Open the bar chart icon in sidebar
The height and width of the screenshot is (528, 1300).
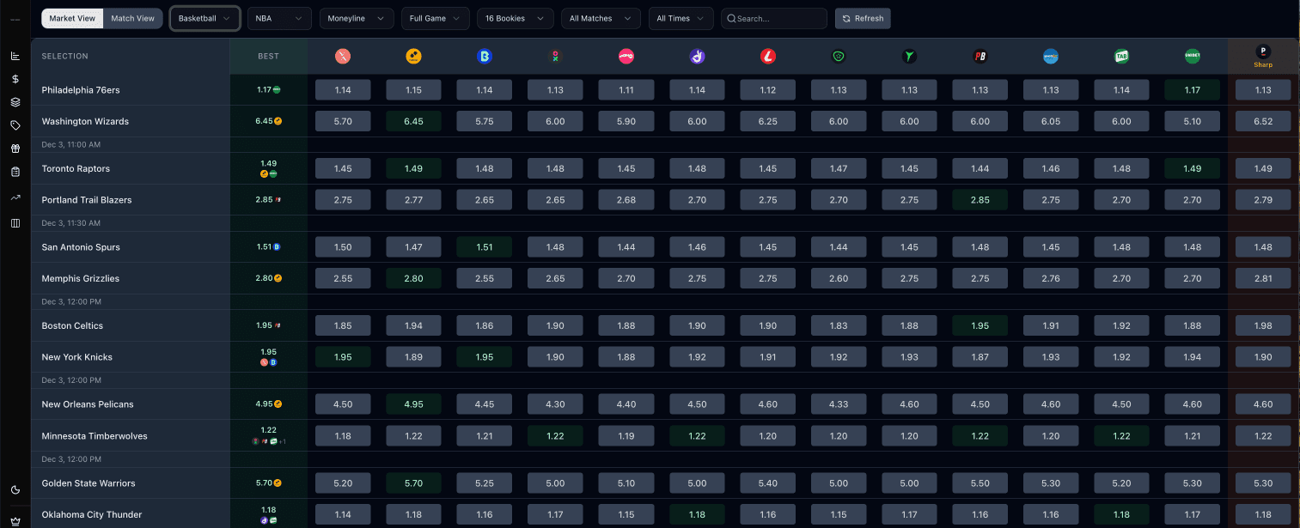tap(15, 56)
